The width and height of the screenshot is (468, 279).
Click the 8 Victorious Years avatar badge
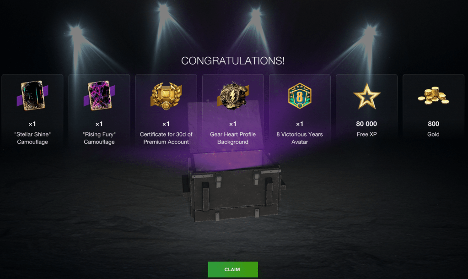[x=300, y=96]
